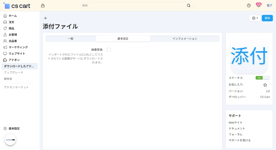Open the 管ア user account menu

(x=269, y=6)
